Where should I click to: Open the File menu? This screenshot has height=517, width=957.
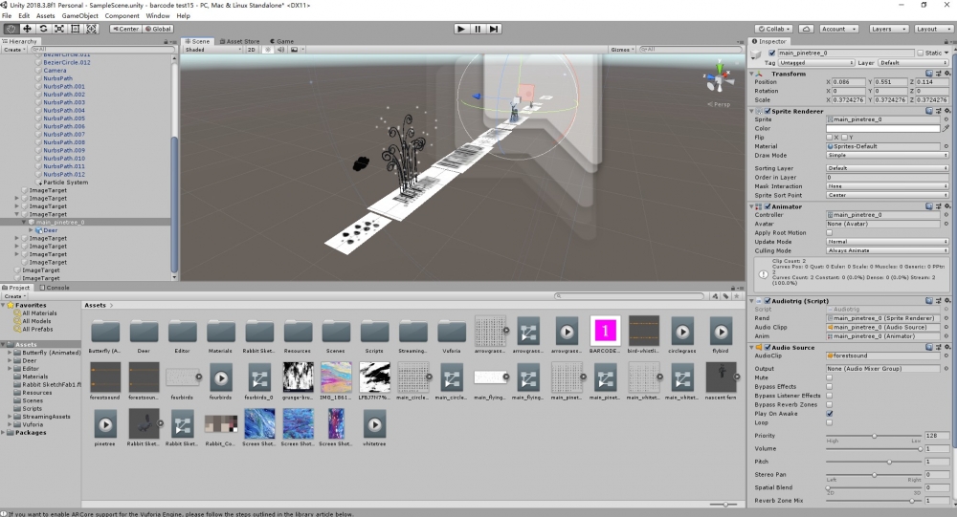7,16
